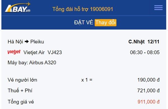Click the date C.Nhật 12/11

pos(144,42)
